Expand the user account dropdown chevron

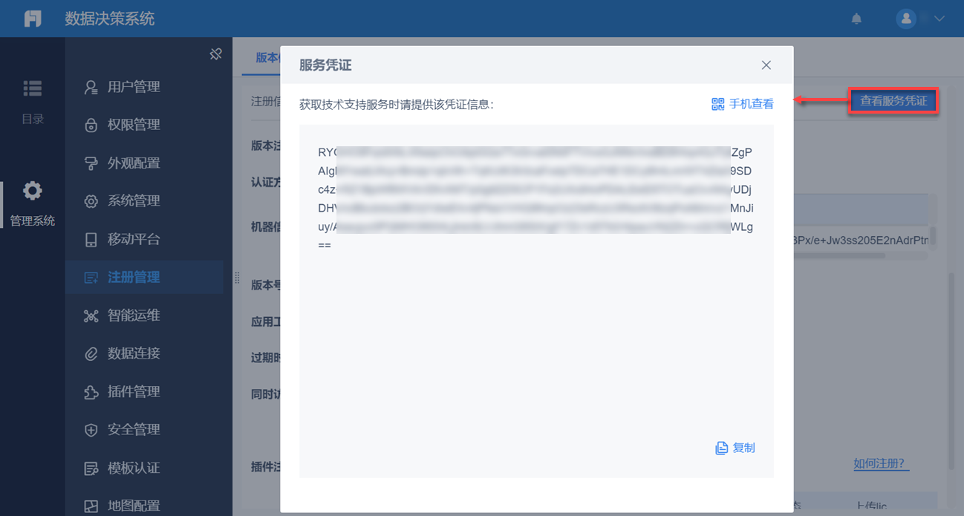click(x=939, y=19)
